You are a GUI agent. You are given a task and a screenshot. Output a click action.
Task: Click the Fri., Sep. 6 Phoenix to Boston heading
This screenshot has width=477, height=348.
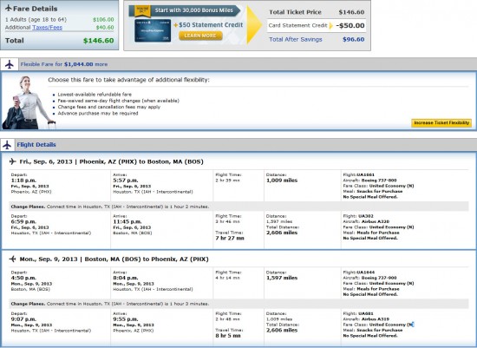[111, 161]
